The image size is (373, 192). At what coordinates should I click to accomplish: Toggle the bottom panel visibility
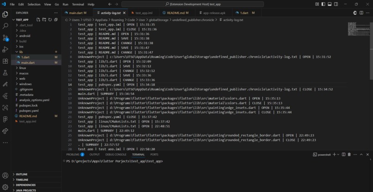coord(329,4)
